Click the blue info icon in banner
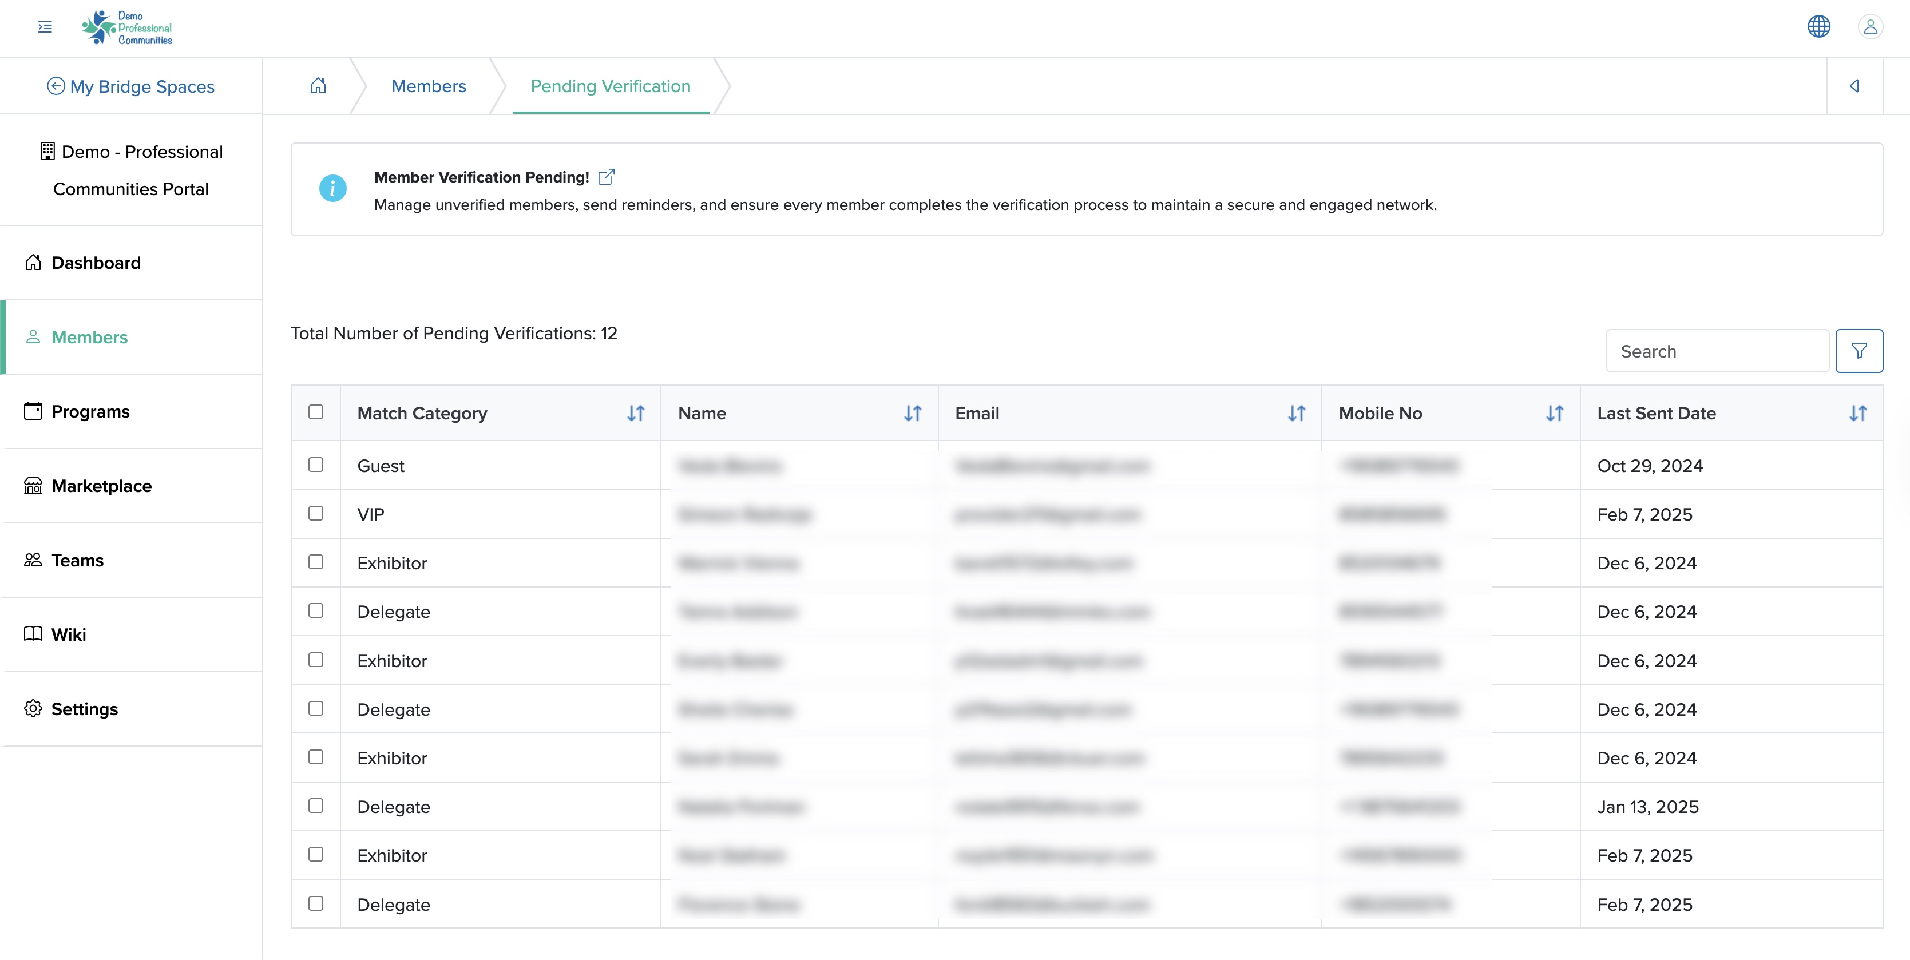 click(x=332, y=188)
